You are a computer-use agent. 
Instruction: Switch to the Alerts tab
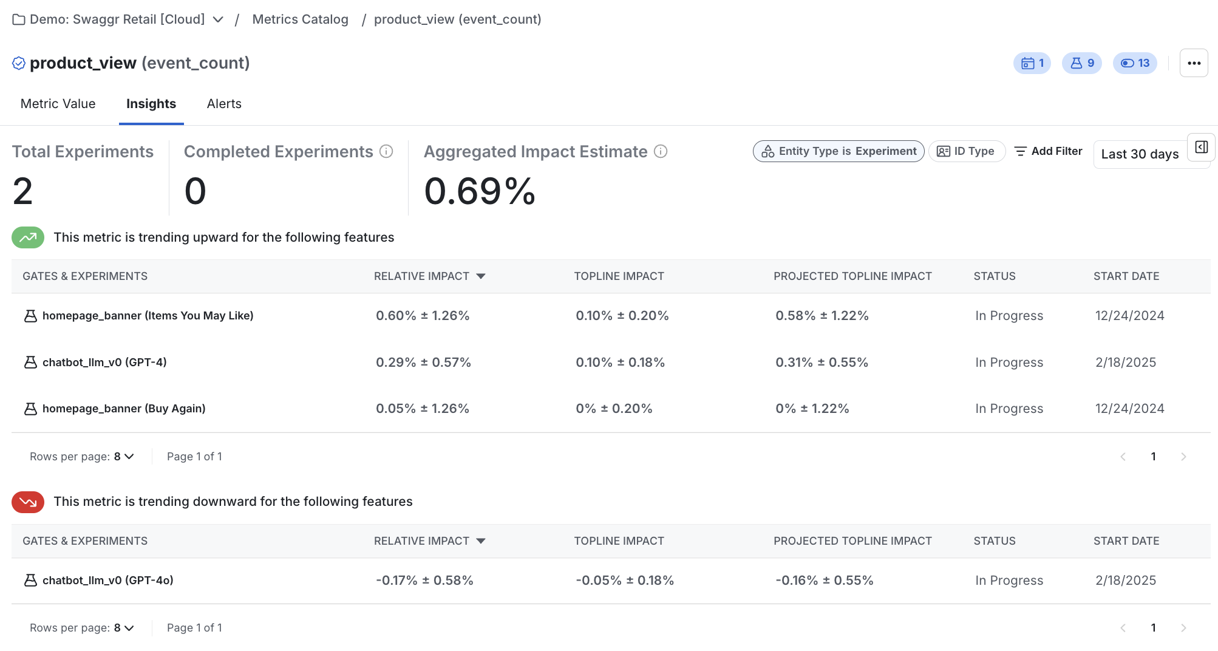(x=223, y=103)
